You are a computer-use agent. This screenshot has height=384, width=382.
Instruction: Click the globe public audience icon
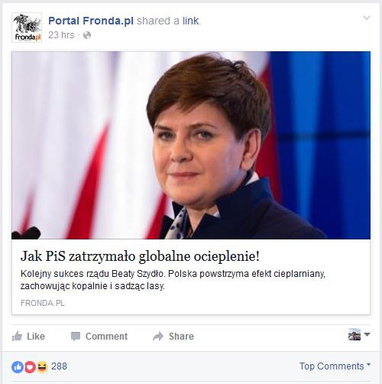(x=87, y=35)
